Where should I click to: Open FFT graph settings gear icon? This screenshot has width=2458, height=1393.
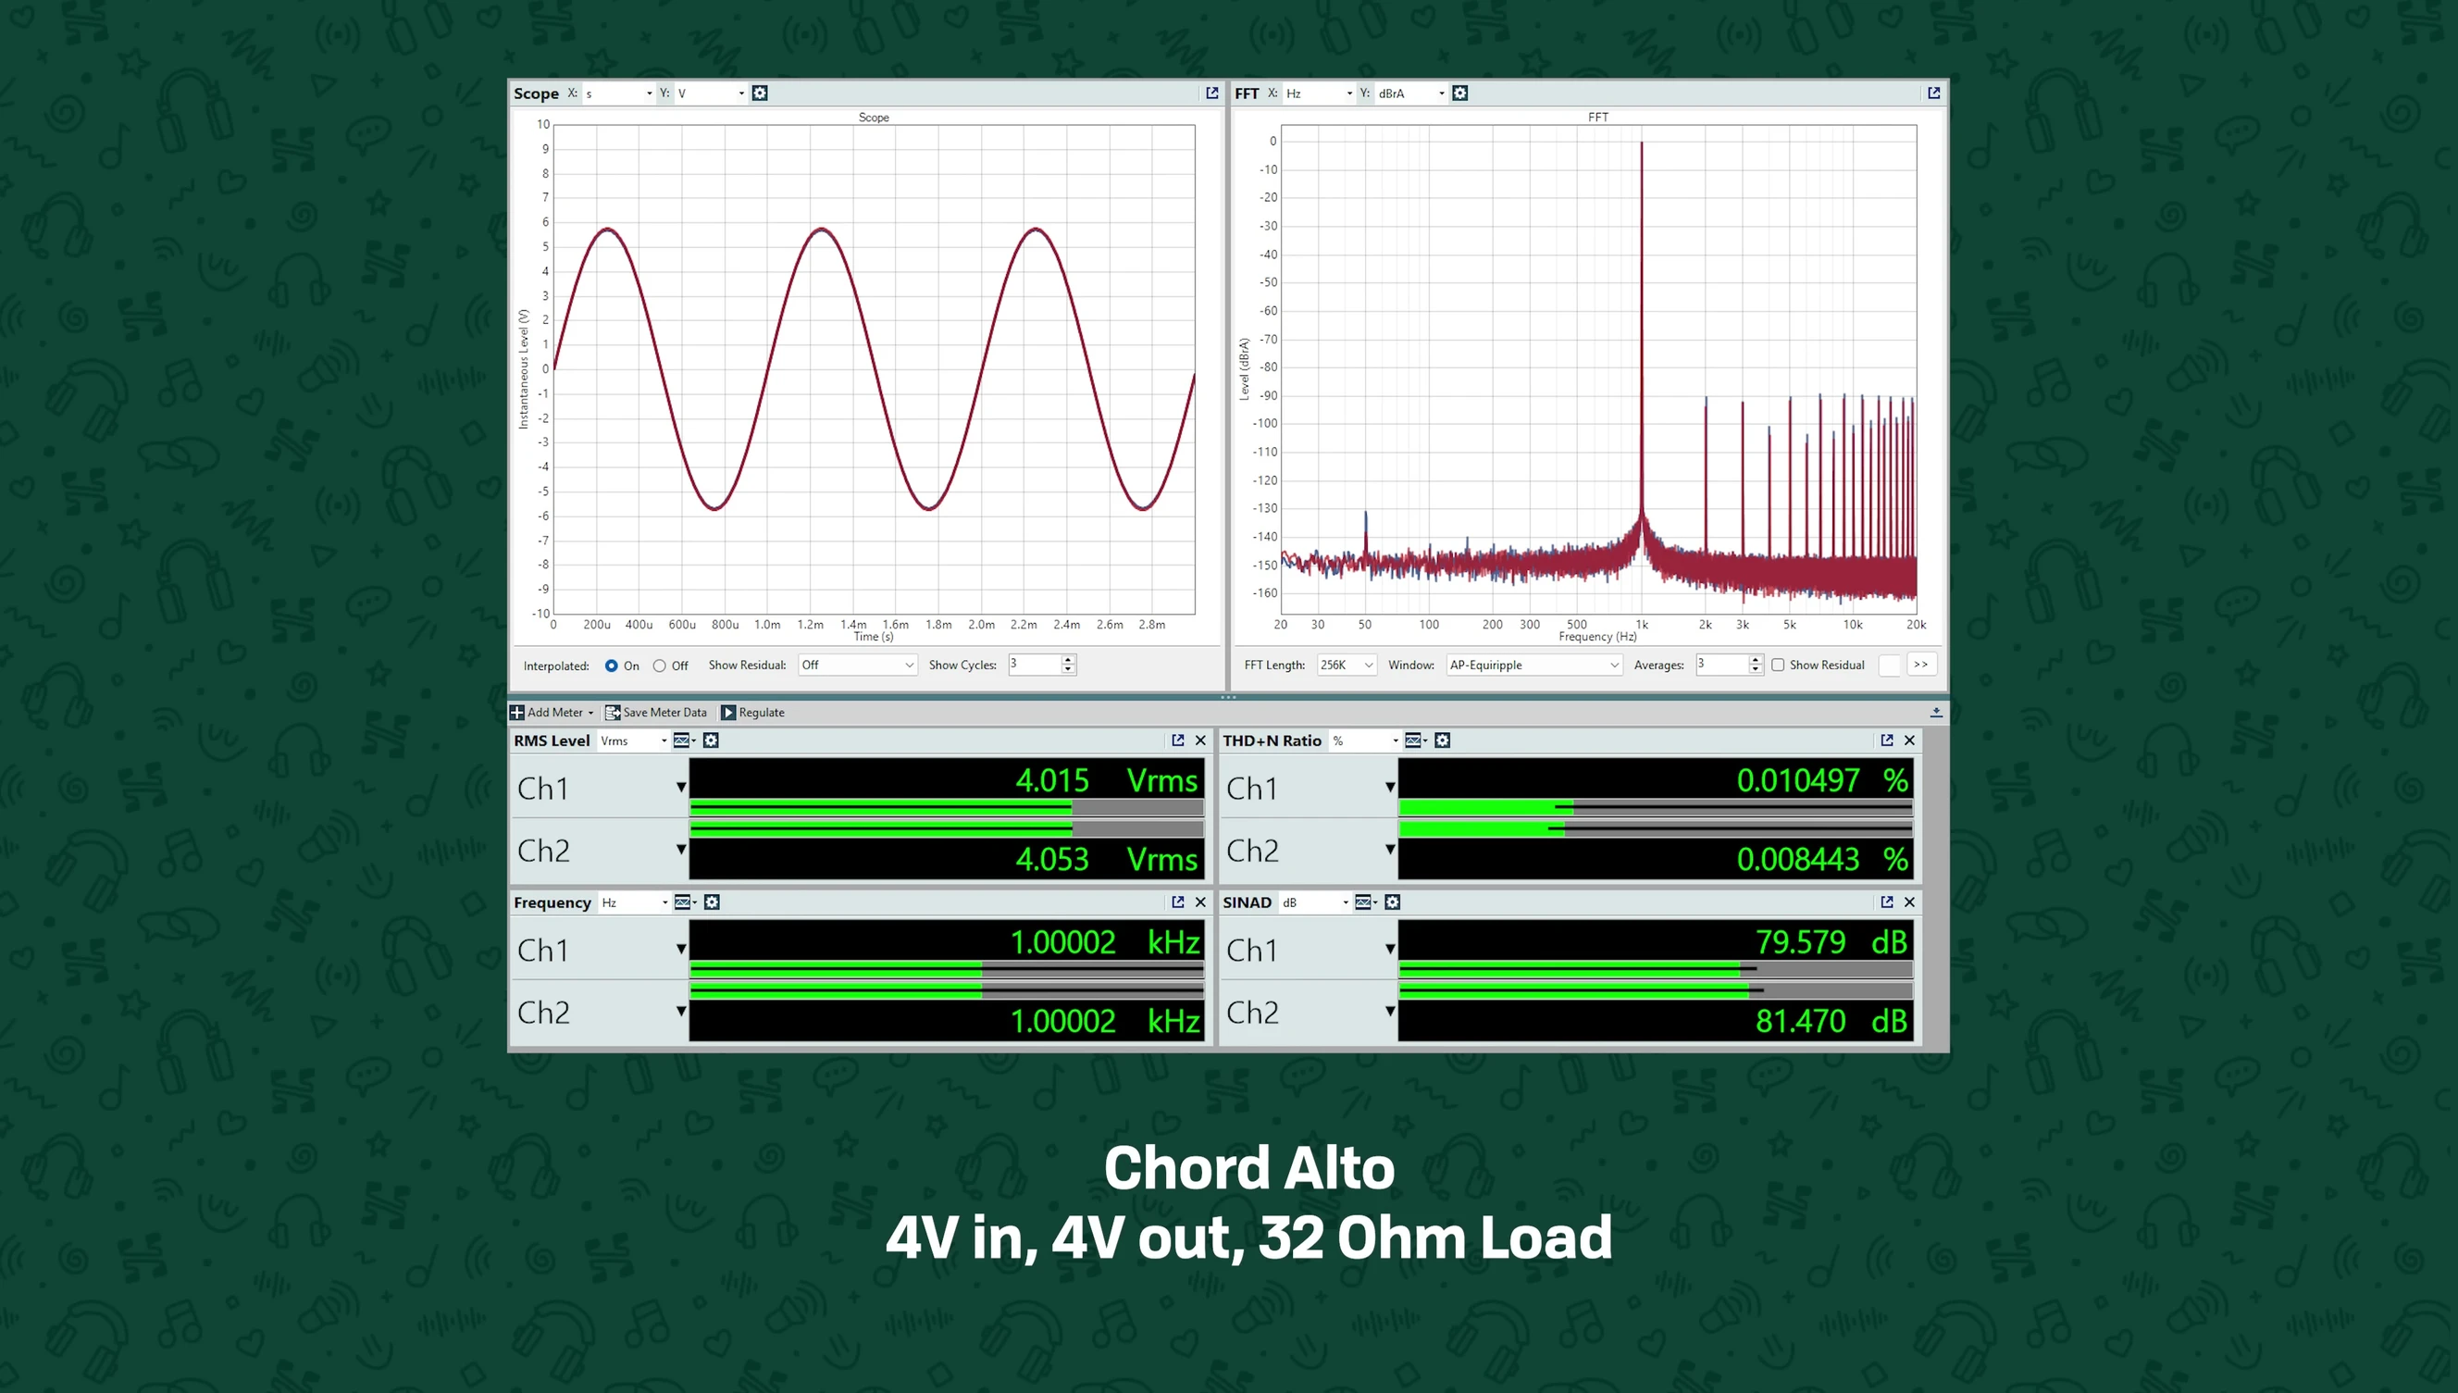coord(1459,93)
